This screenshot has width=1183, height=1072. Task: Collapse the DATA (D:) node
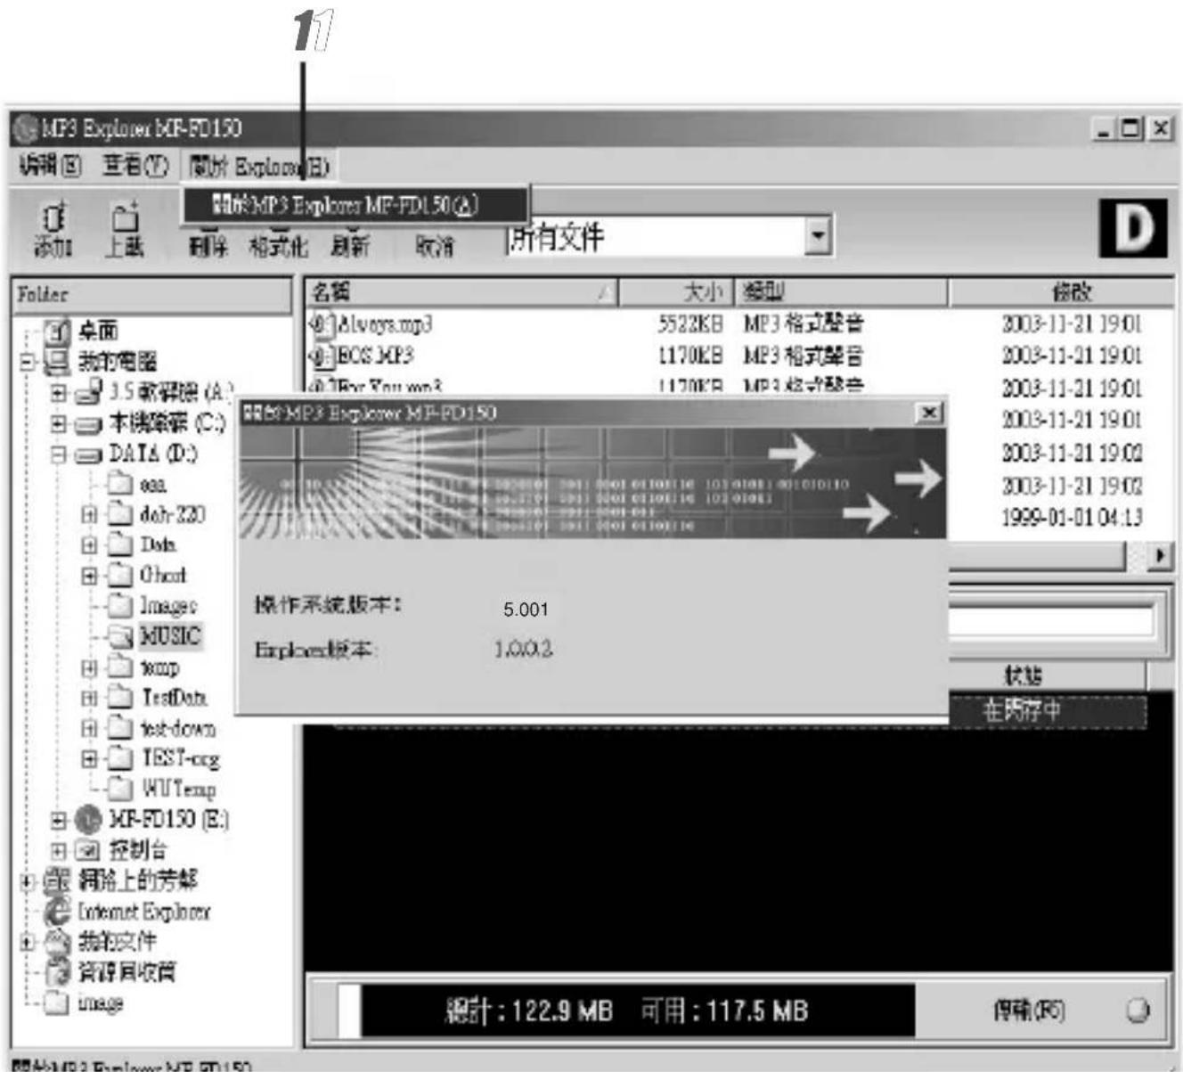59,454
